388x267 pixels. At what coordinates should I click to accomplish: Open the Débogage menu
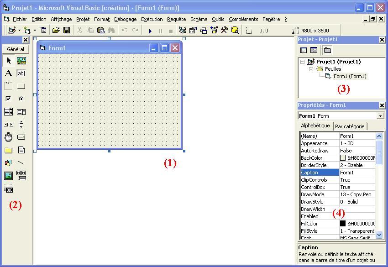tap(125, 19)
